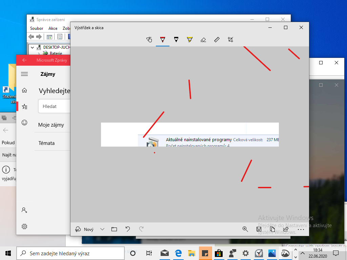This screenshot has height=260, width=347.
Task: Select the black pencil tool
Action: pos(176,40)
